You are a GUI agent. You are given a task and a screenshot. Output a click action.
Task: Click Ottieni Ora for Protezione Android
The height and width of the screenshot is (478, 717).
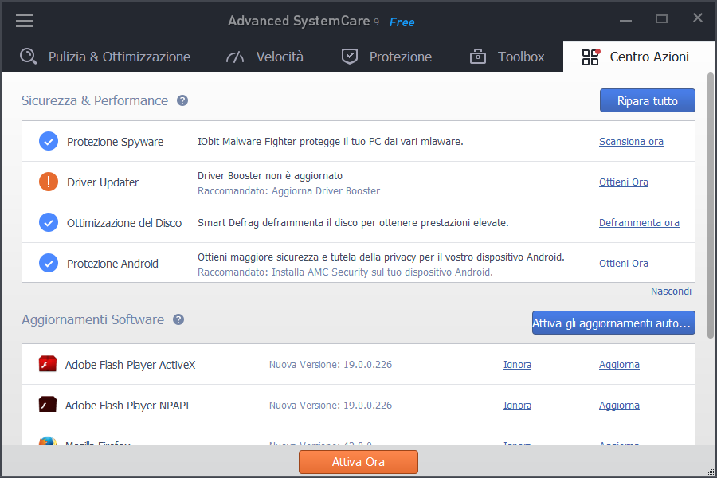tap(624, 264)
